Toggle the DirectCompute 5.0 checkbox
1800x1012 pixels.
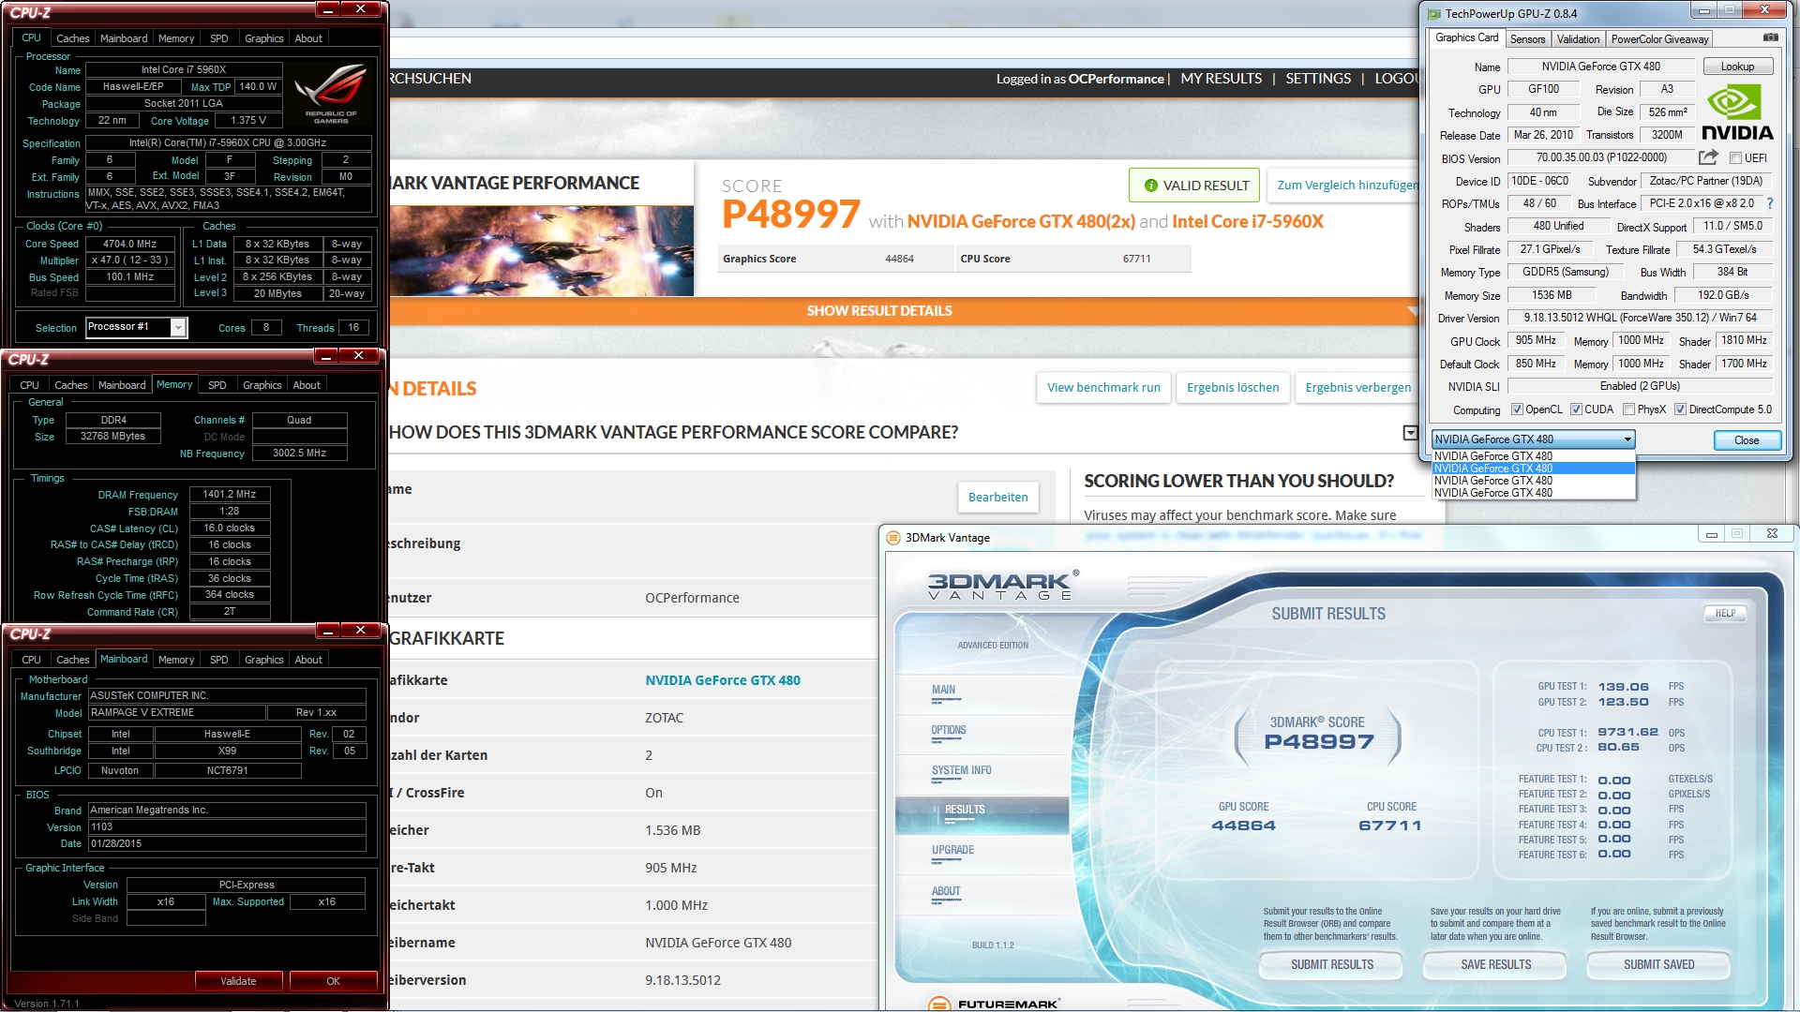1680,409
